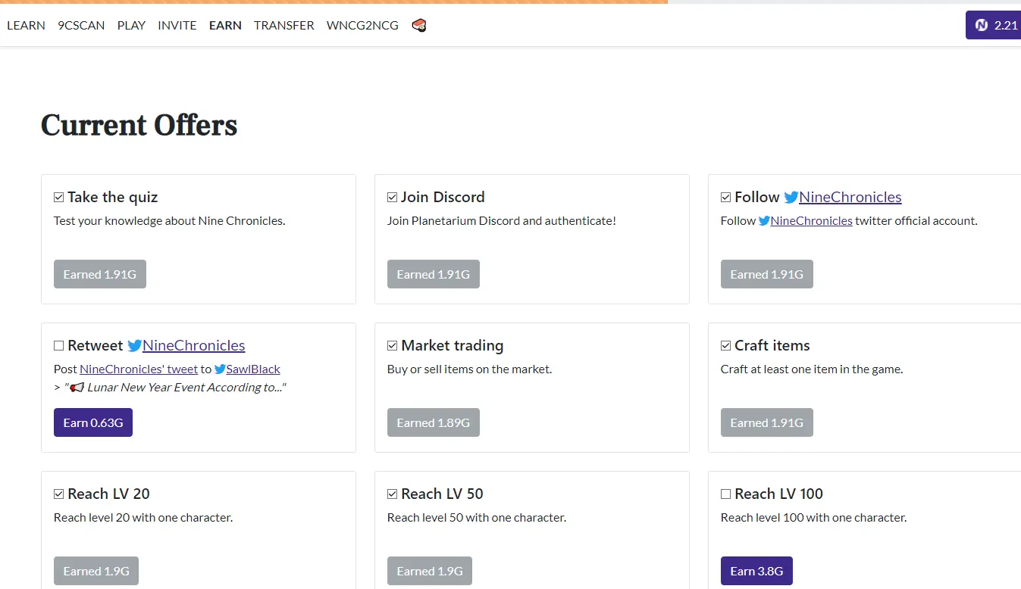
Task: Open the NineChronicles' tweet link
Action: coord(139,369)
